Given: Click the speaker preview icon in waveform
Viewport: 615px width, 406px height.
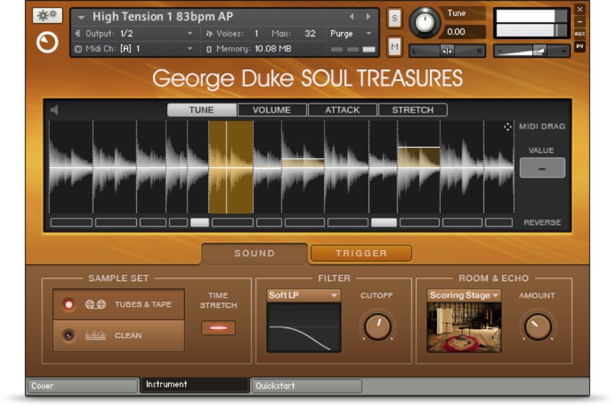Looking at the screenshot, I should (x=54, y=110).
